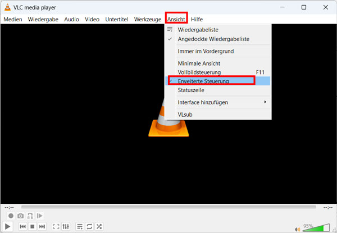Skip to next track button
The image size is (337, 233).
pyautogui.click(x=42, y=226)
